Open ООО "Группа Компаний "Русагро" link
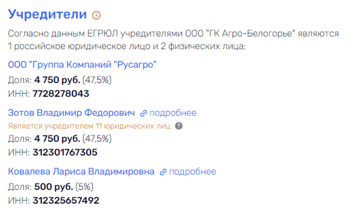The height and width of the screenshot is (219, 349). point(82,64)
